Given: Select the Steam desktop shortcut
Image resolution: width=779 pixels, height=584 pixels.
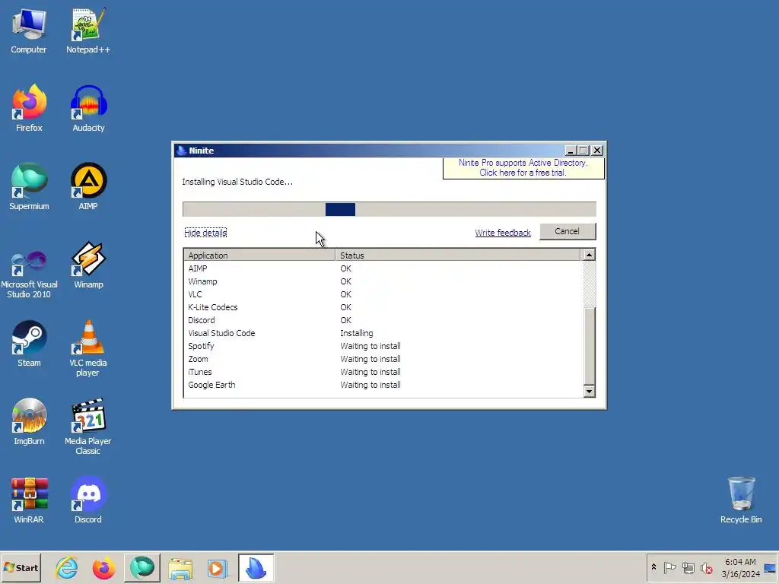Looking at the screenshot, I should (29, 344).
